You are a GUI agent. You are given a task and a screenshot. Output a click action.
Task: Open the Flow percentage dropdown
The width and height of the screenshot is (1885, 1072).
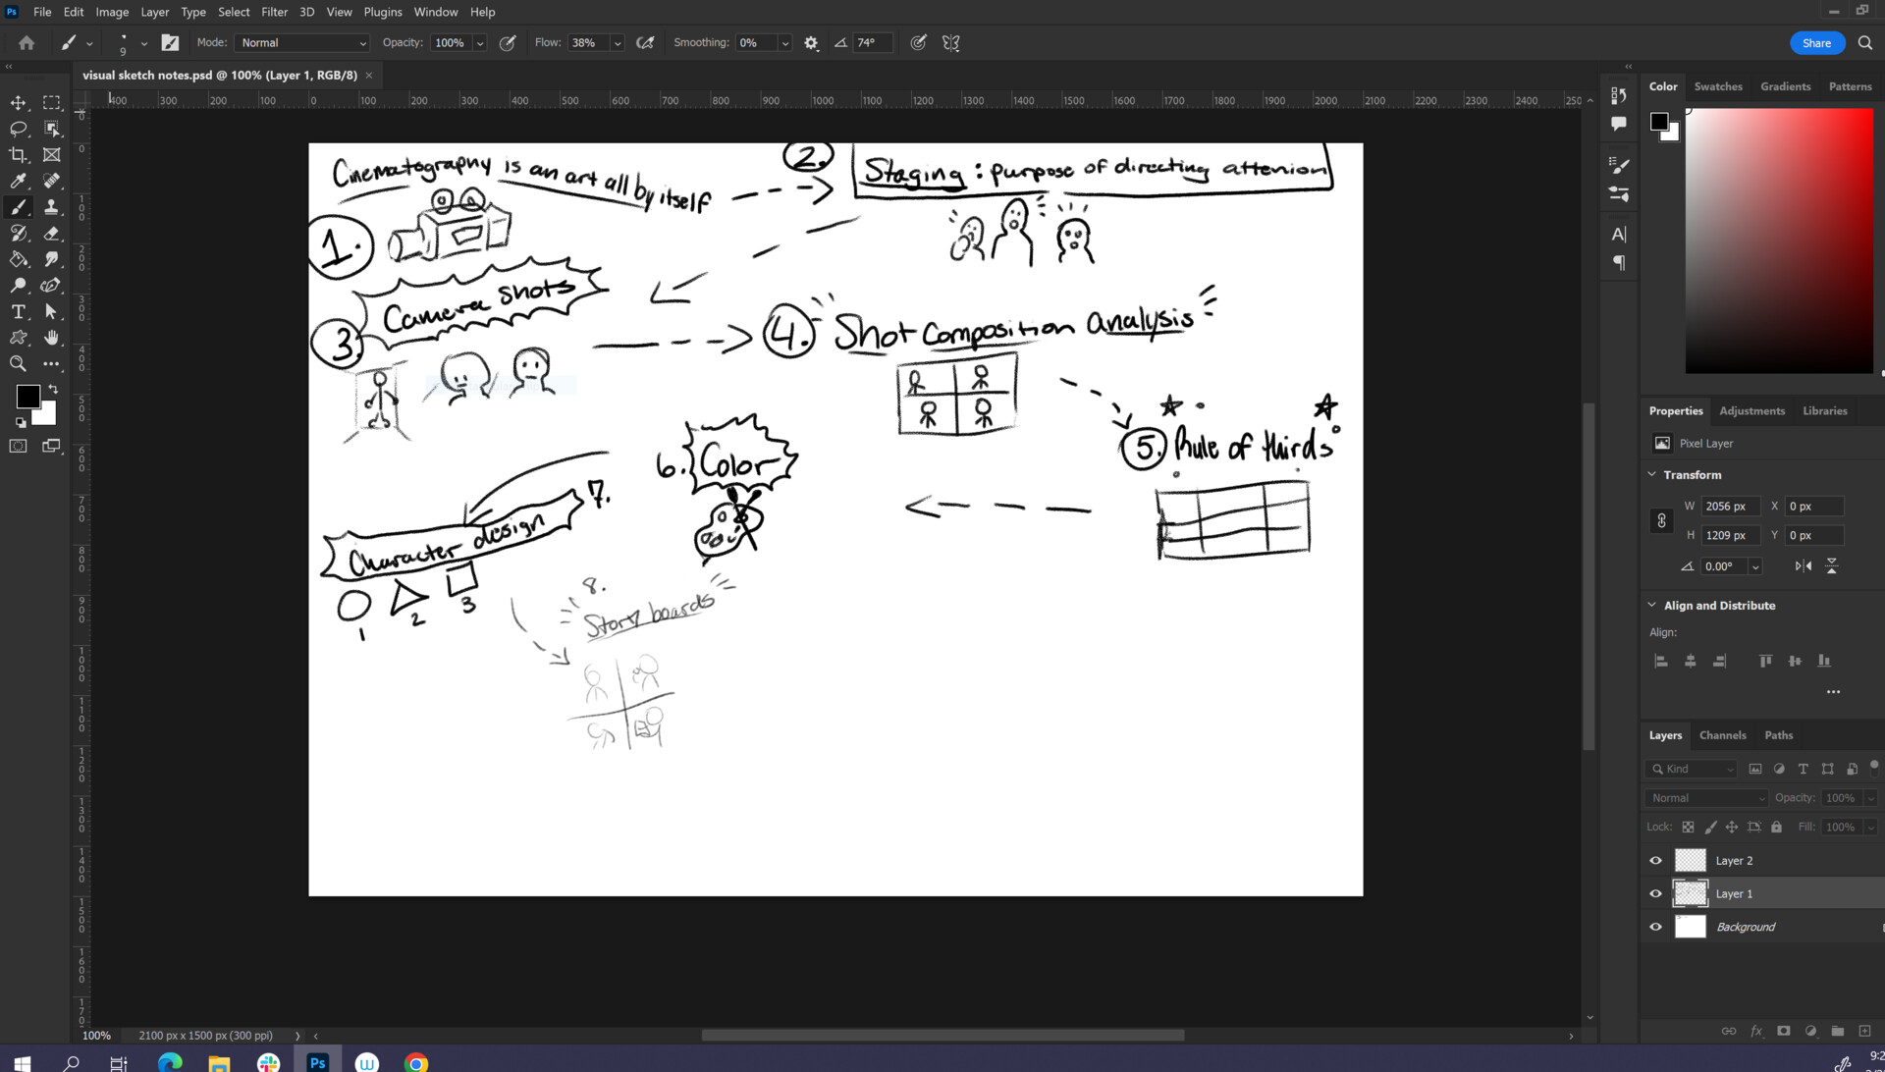(x=617, y=42)
